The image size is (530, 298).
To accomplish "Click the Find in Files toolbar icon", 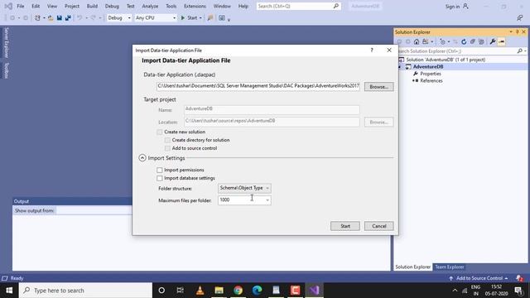I will point(210,18).
